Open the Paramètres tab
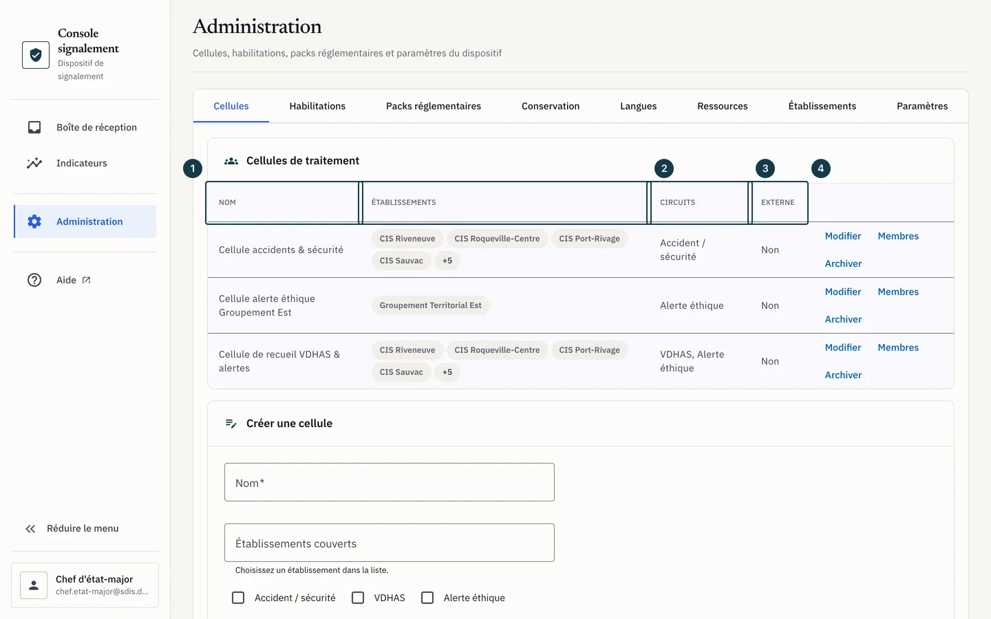Image resolution: width=991 pixels, height=619 pixels. (922, 106)
